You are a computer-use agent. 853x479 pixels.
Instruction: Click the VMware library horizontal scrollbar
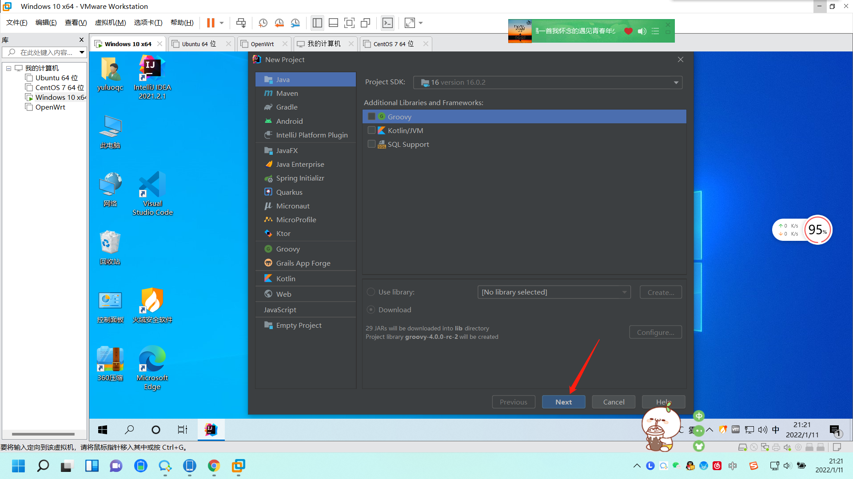click(x=43, y=434)
